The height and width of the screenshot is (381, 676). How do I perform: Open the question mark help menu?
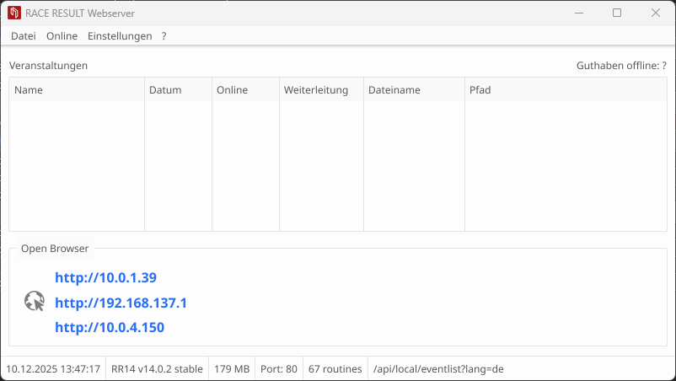pos(164,36)
